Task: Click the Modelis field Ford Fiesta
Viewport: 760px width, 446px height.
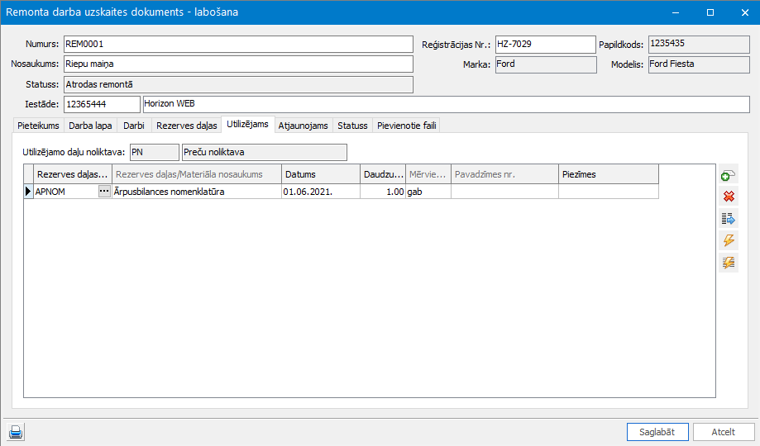Action: pyautogui.click(x=699, y=64)
